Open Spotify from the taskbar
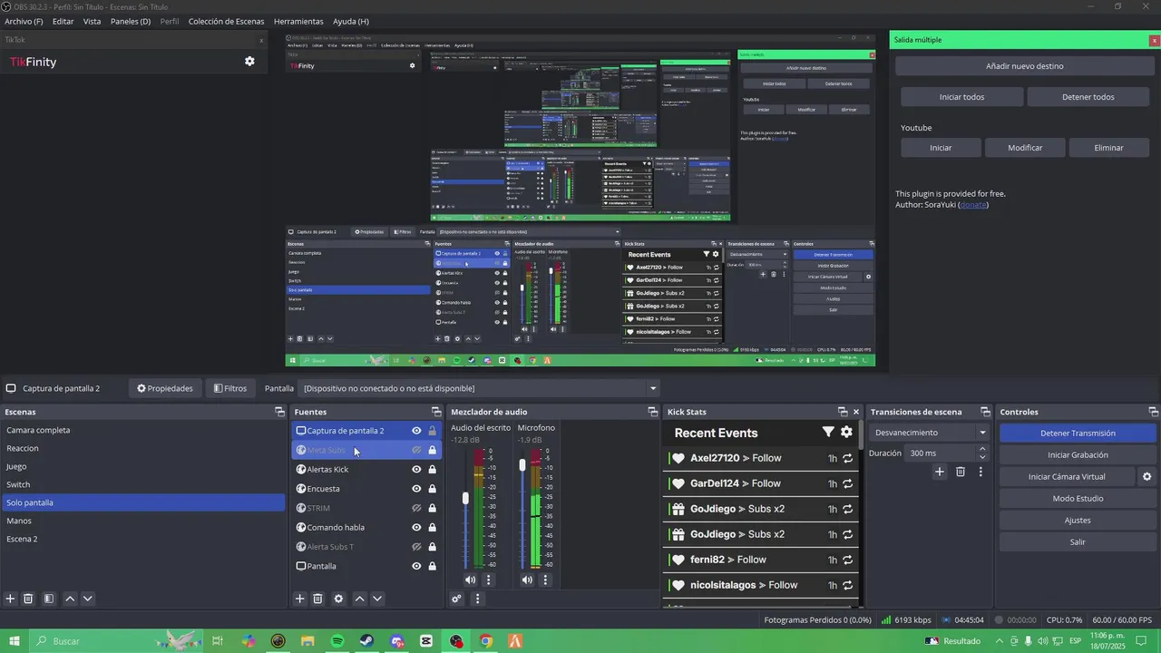The height and width of the screenshot is (653, 1161). click(337, 641)
